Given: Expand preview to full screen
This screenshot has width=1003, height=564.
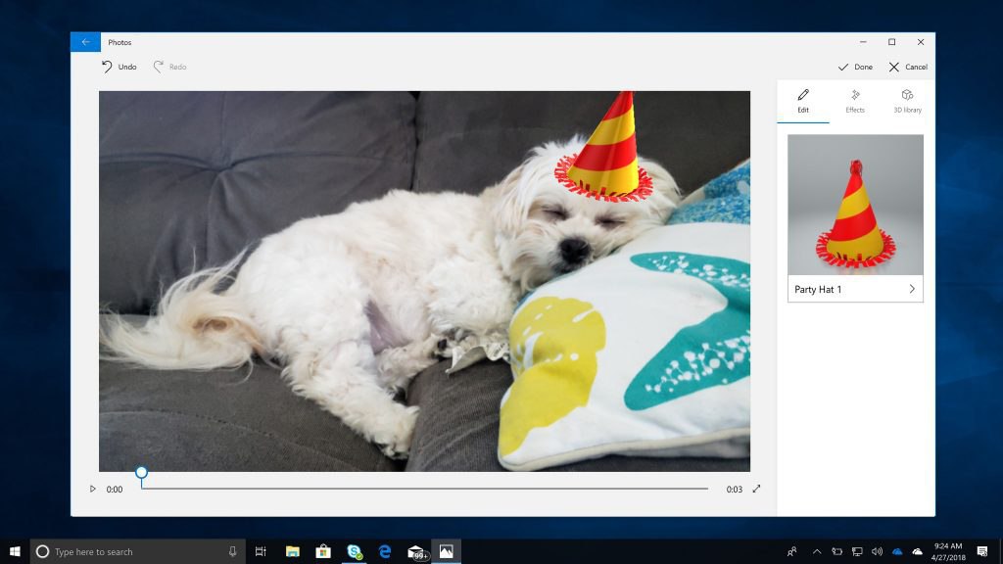Looking at the screenshot, I should point(757,489).
